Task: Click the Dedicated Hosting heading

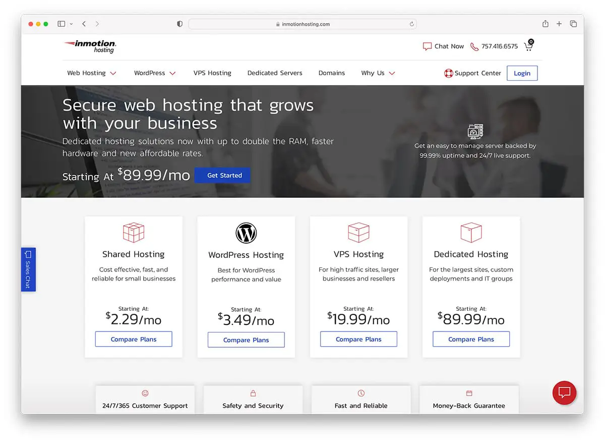Action: coord(471,254)
